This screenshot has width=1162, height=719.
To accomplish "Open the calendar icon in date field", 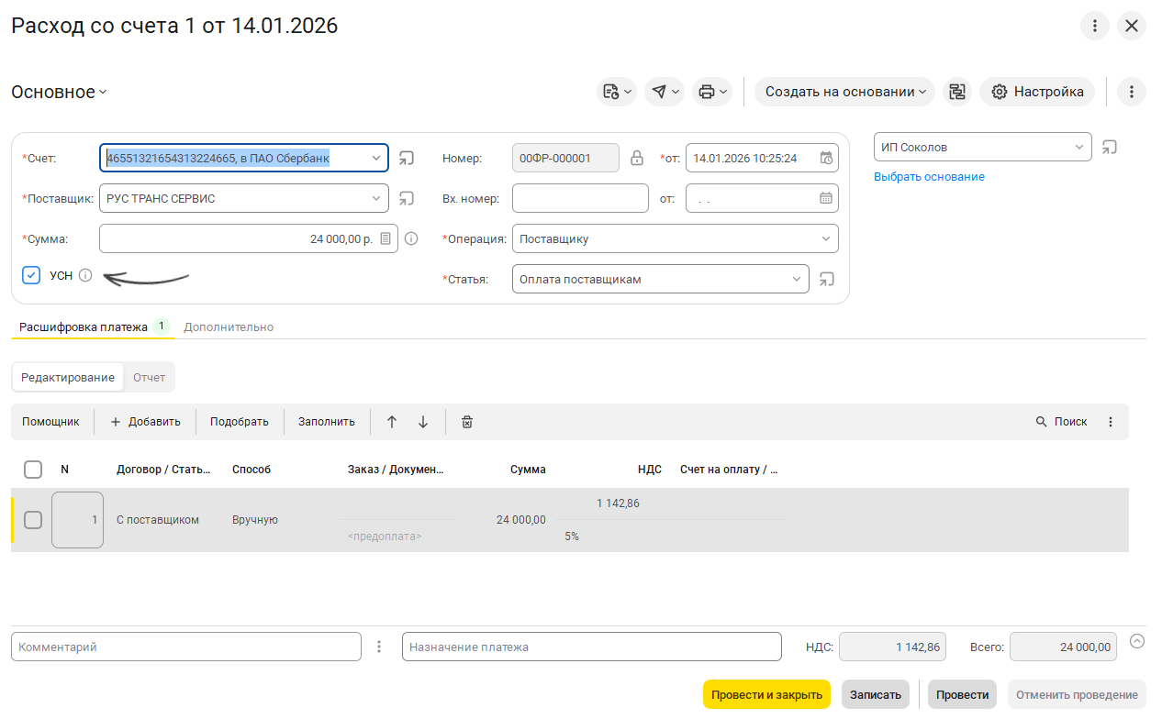I will tap(826, 158).
